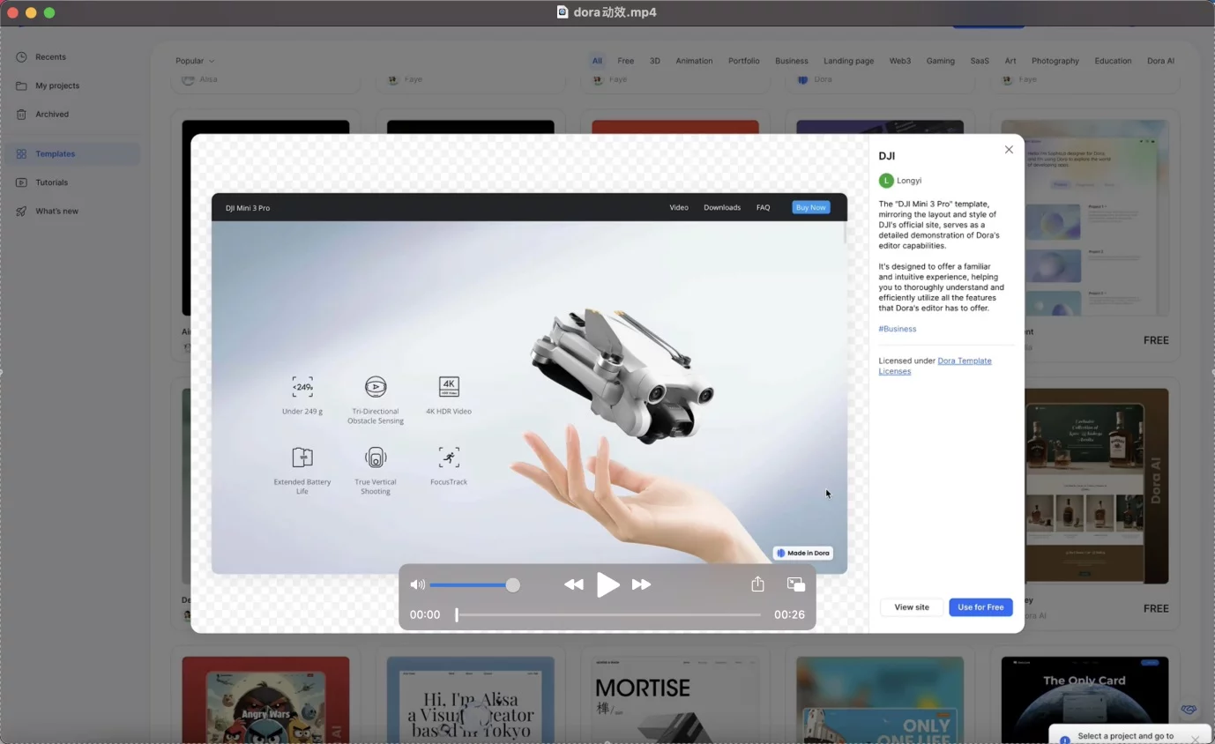Click the rewind playback icon
The width and height of the screenshot is (1215, 744).
click(574, 584)
